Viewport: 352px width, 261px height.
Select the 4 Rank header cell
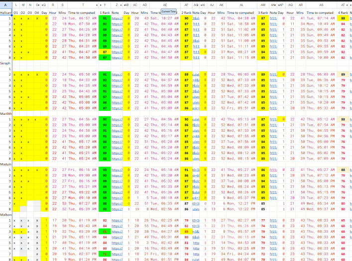point(343,13)
